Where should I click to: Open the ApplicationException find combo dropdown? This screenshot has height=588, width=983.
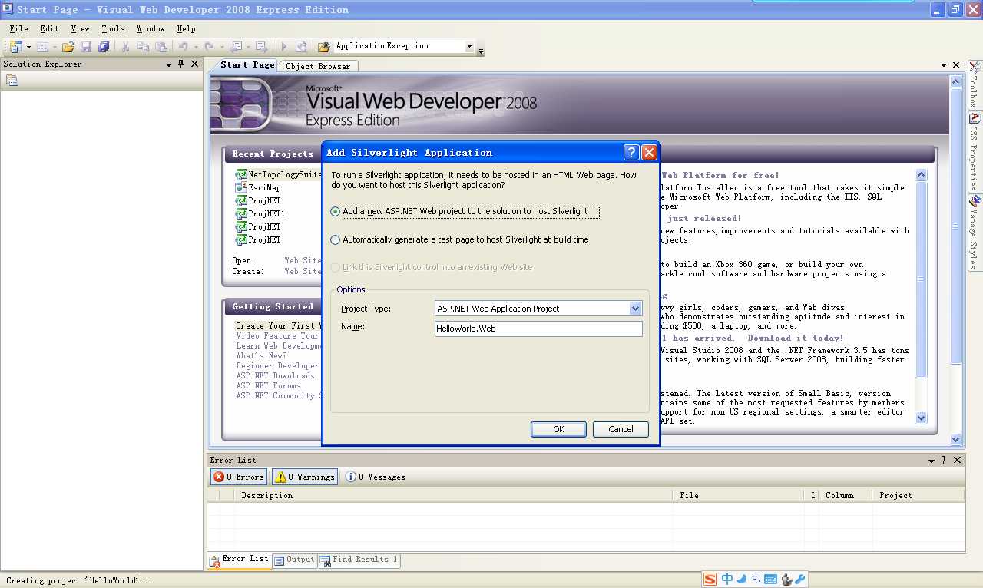469,47
